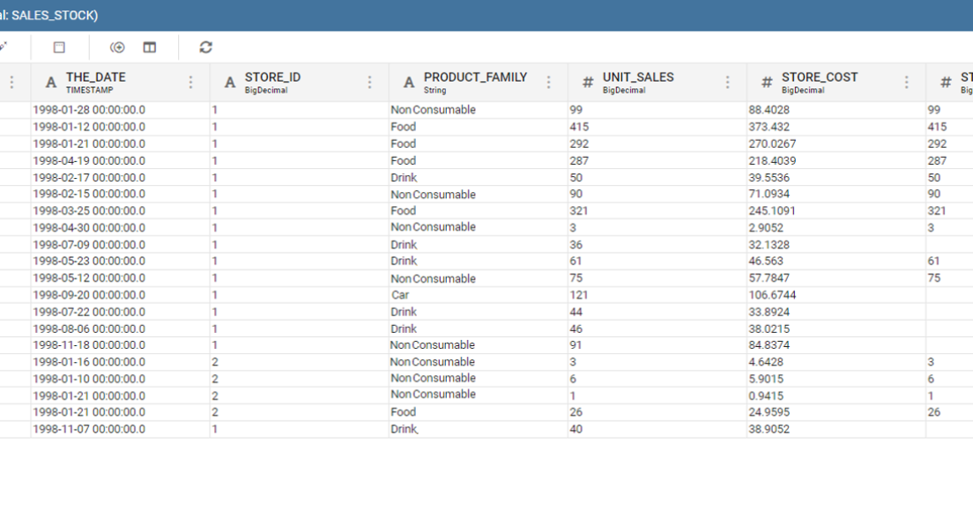Click the 'A' type icon beside THE_DATE
The height and width of the screenshot is (517, 973).
coord(51,83)
